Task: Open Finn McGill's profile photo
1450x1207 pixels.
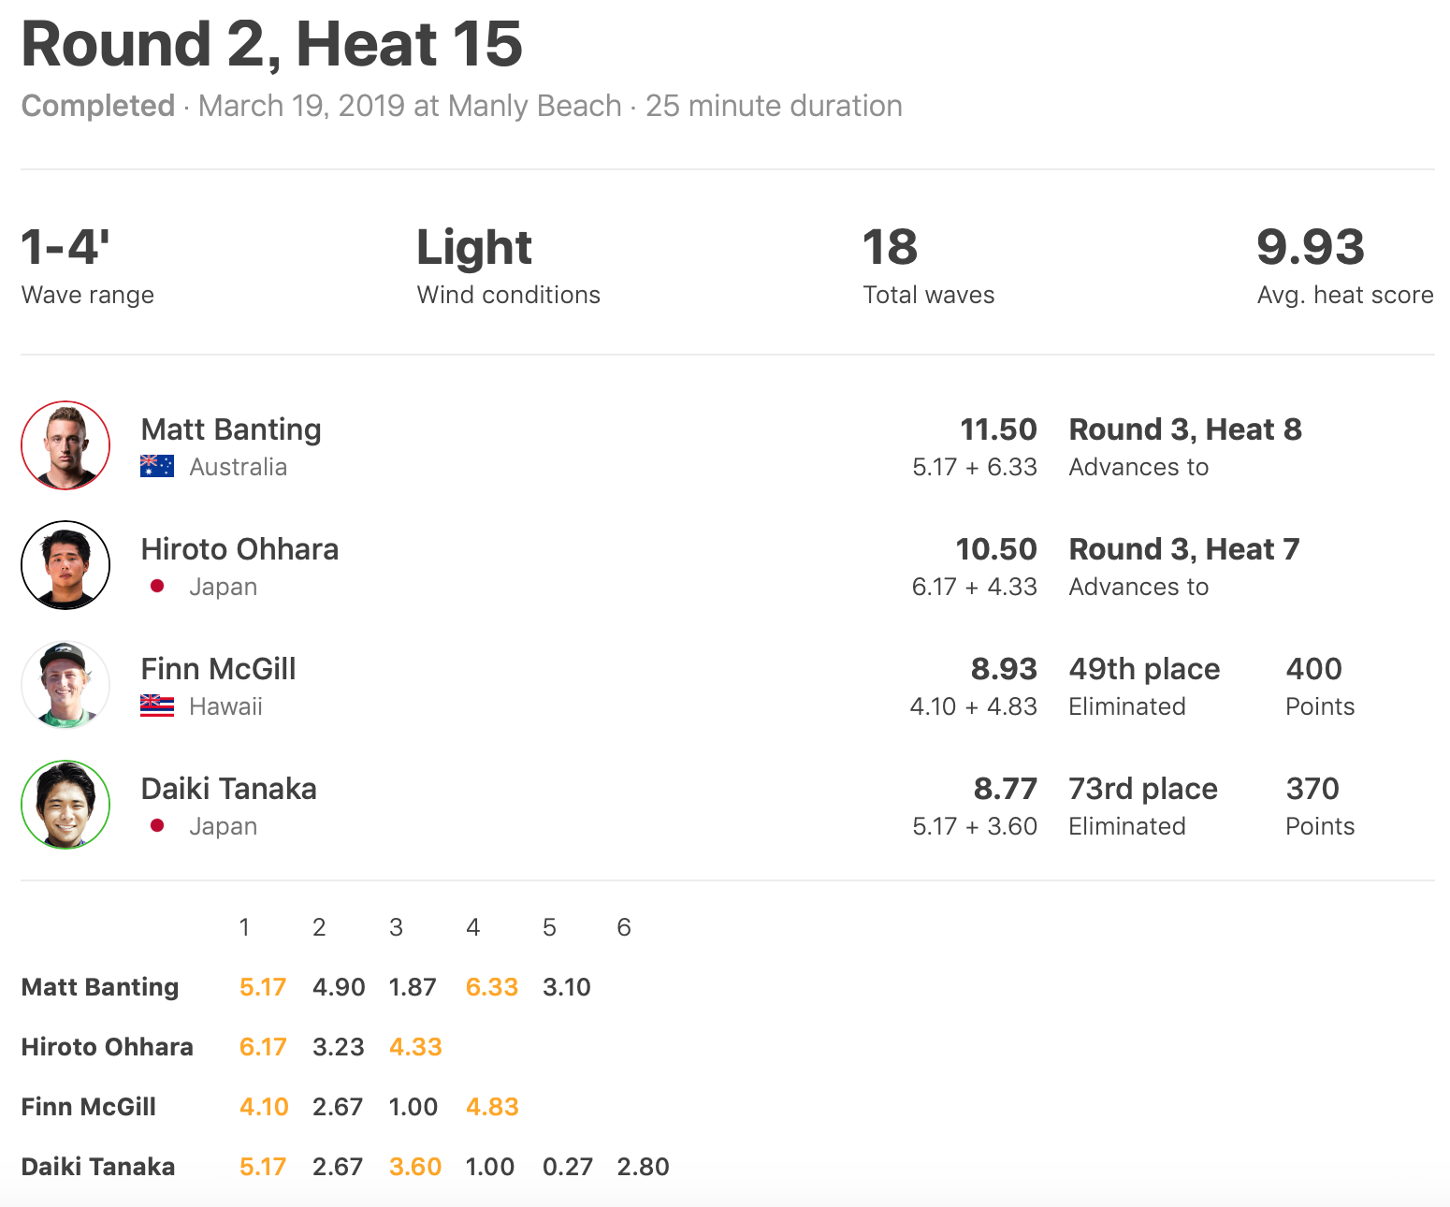Action: (x=65, y=685)
